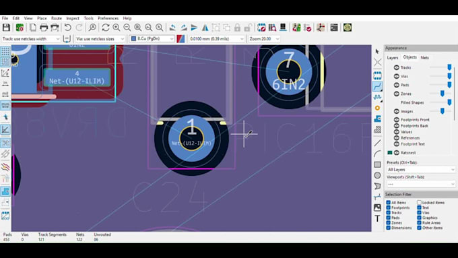Toggle Ratsnest visibility eye
458x258 pixels.
click(x=396, y=153)
